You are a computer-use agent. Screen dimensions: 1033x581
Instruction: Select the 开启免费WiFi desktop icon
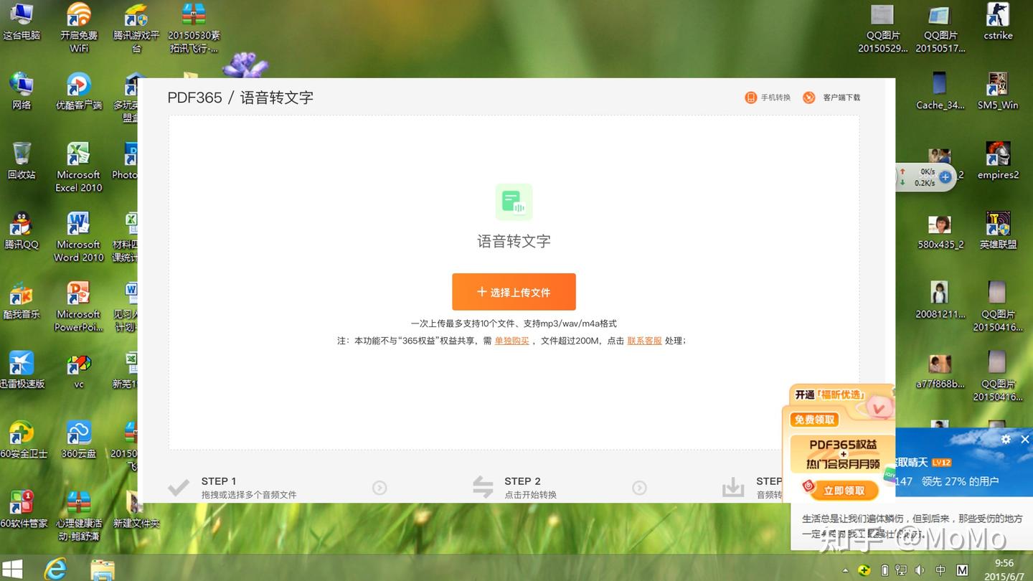click(79, 27)
